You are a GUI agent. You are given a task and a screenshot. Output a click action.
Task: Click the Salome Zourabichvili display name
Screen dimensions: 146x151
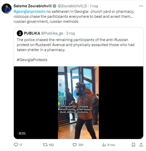click(33, 6)
